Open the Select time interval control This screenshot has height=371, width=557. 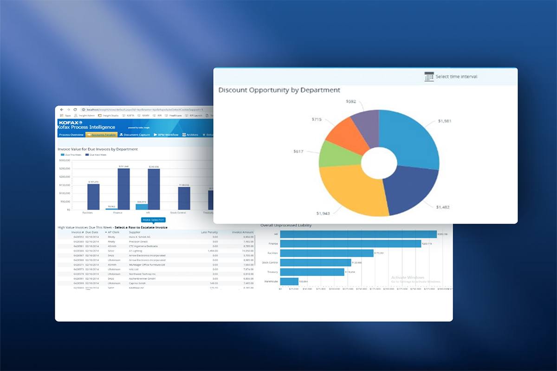(x=456, y=77)
